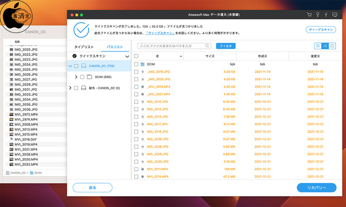
Task: Click file icon of _IMG_3018.JPG
Action: 143,72
